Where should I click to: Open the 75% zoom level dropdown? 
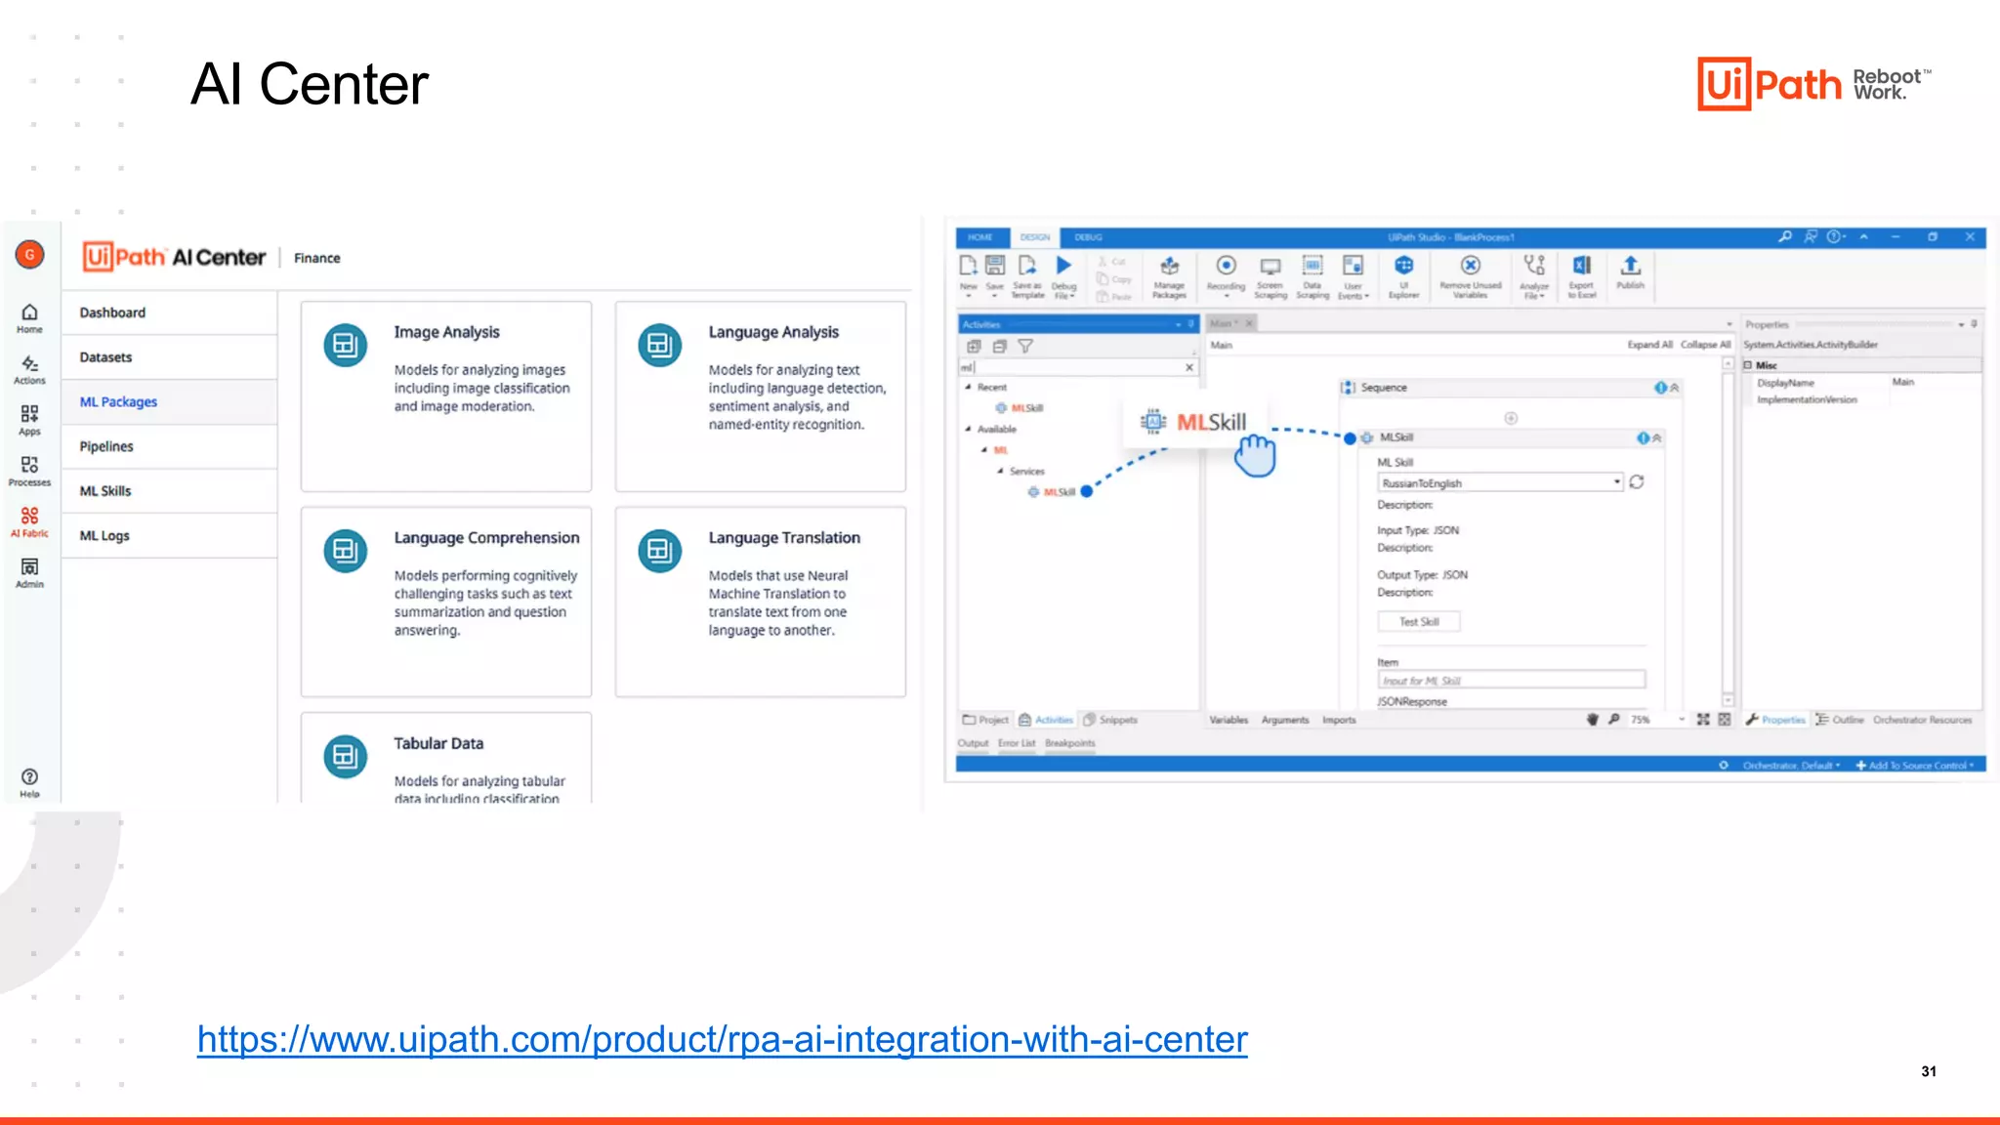click(x=1682, y=720)
